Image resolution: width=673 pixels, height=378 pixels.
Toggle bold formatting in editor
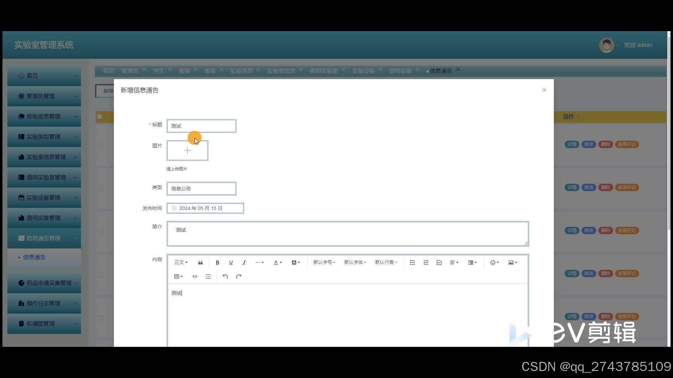217,262
